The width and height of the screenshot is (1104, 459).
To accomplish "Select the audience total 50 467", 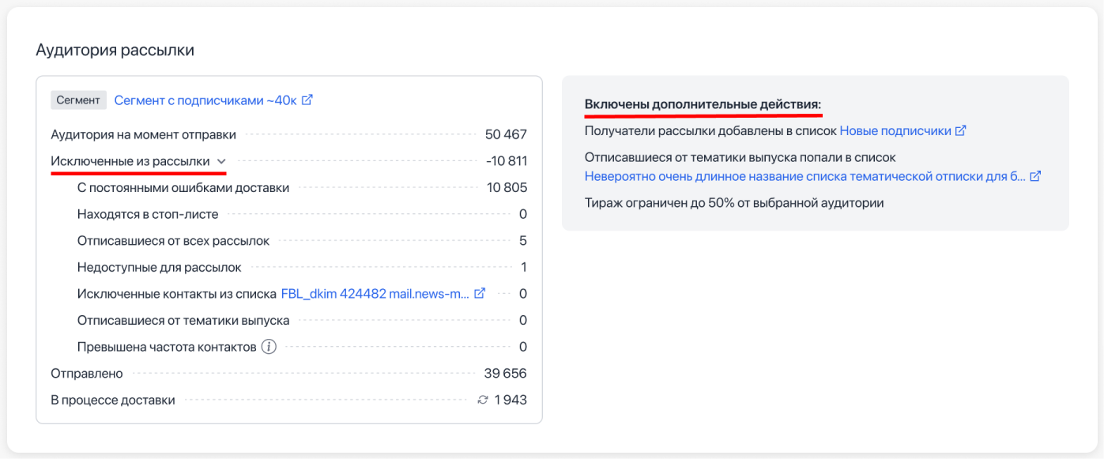I will (x=506, y=135).
